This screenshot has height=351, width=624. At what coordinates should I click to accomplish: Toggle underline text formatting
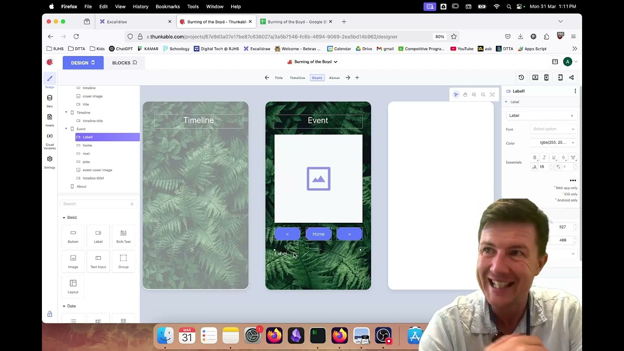(554, 157)
